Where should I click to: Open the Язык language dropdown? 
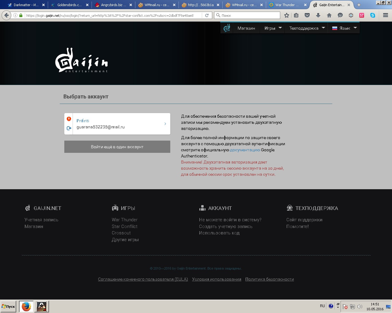pyautogui.click(x=344, y=28)
